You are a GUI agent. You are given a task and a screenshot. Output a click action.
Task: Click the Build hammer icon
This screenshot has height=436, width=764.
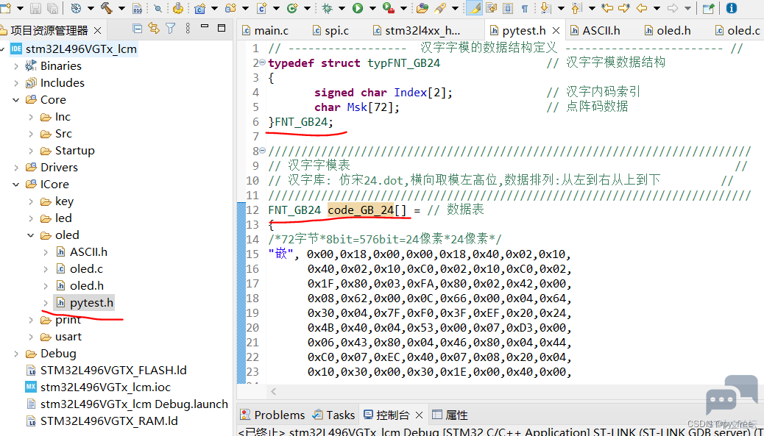[x=107, y=8]
